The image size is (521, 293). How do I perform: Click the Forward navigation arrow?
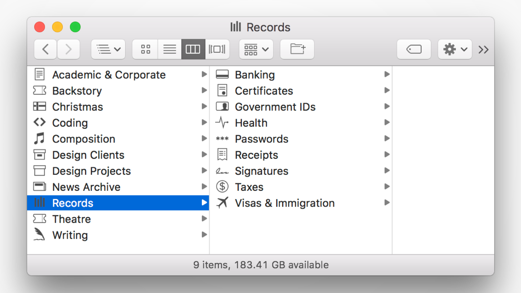click(x=68, y=49)
